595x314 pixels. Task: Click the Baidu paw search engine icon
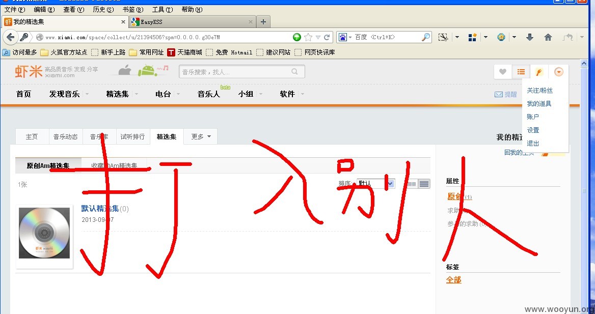click(343, 37)
